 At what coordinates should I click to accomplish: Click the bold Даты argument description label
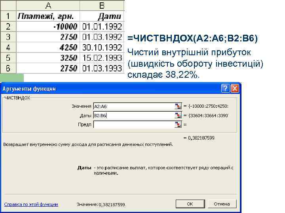pyautogui.click(x=84, y=168)
